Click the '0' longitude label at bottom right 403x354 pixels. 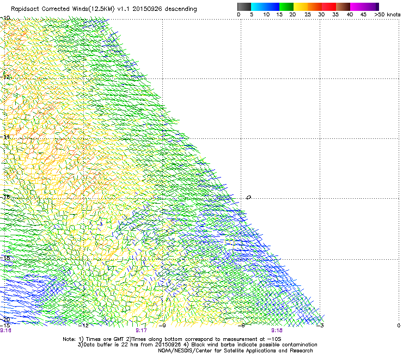pyautogui.click(x=399, y=326)
